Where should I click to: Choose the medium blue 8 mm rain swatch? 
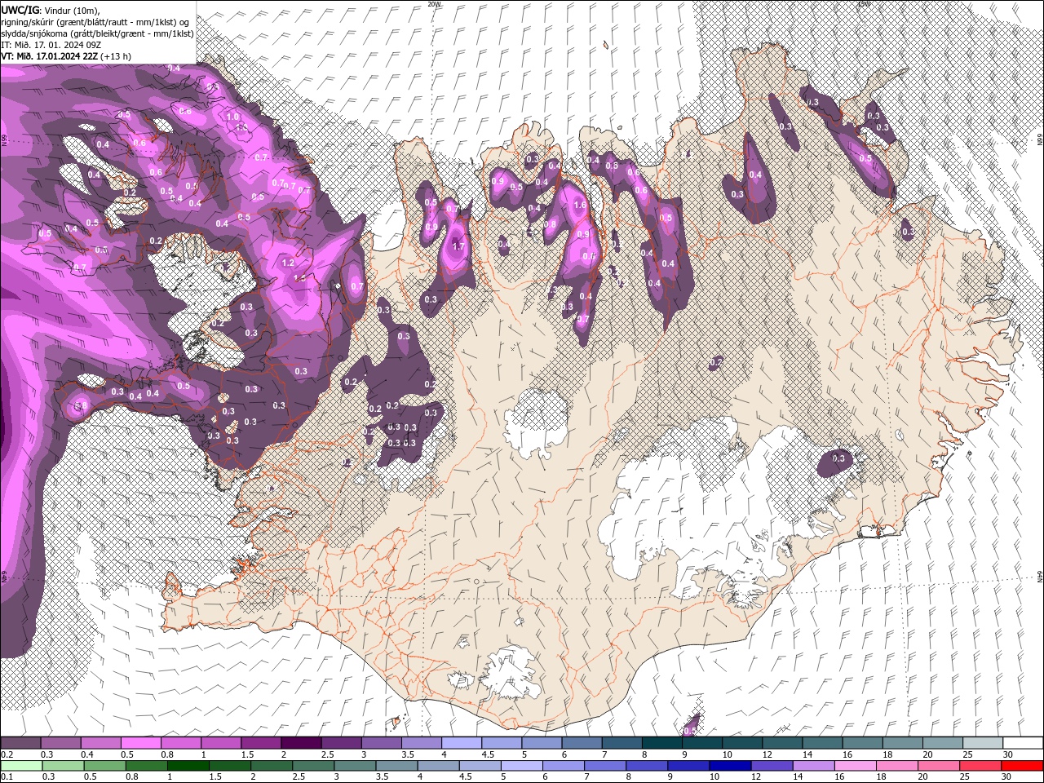click(646, 766)
